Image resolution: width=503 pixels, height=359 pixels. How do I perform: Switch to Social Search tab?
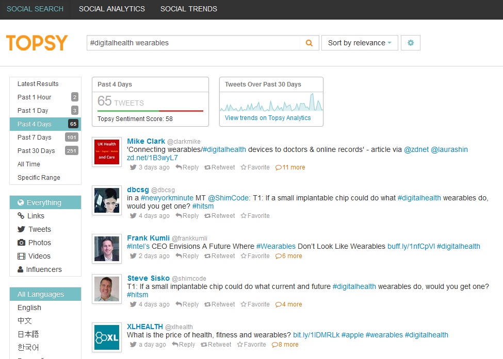pyautogui.click(x=35, y=9)
